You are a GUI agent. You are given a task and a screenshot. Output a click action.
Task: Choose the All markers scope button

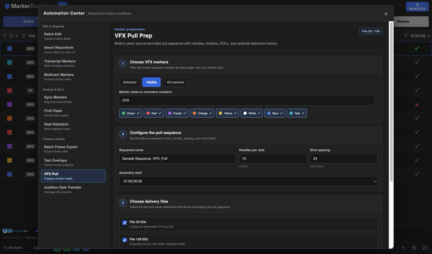tap(175, 82)
